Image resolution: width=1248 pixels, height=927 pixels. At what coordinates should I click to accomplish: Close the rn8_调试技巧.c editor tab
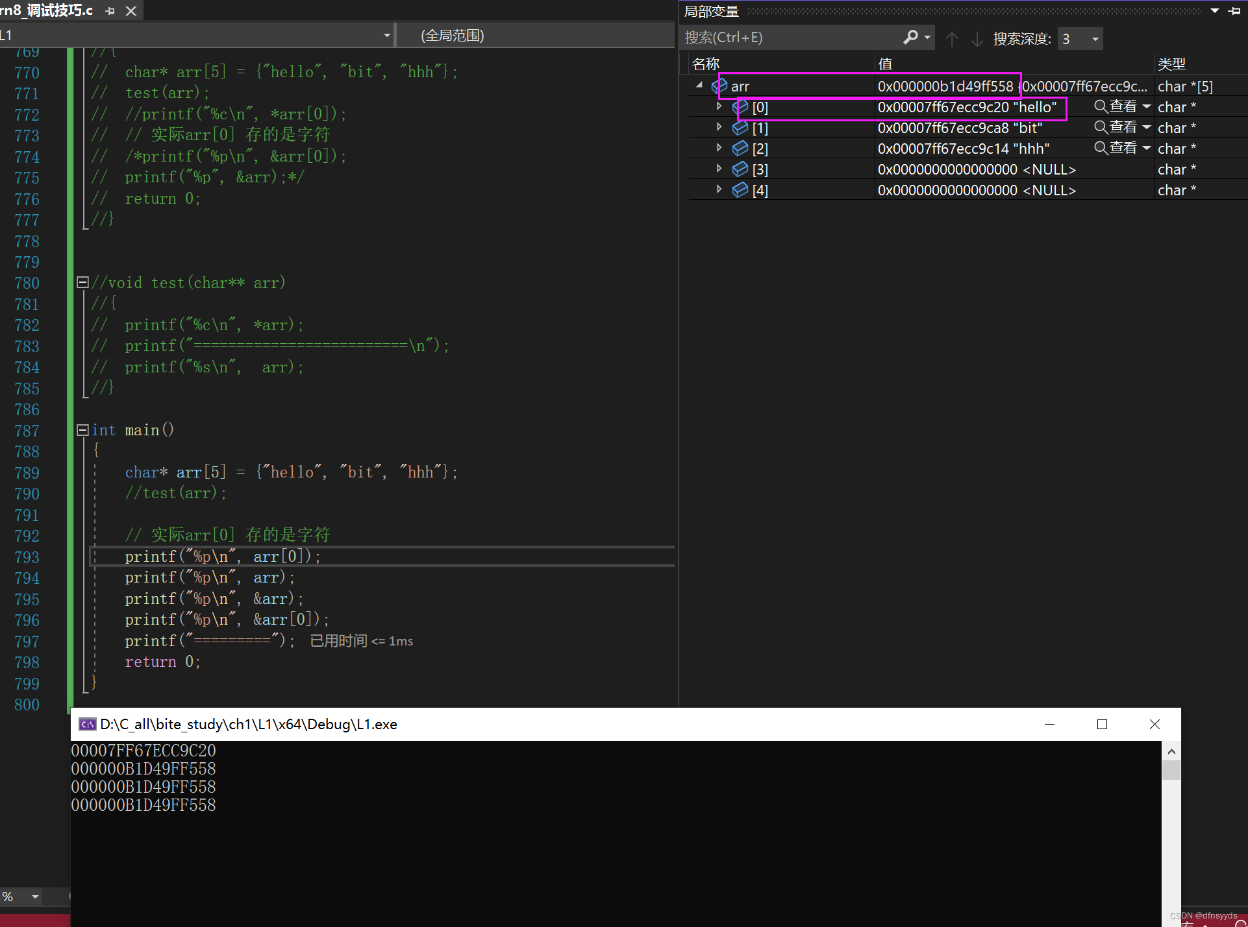[131, 11]
